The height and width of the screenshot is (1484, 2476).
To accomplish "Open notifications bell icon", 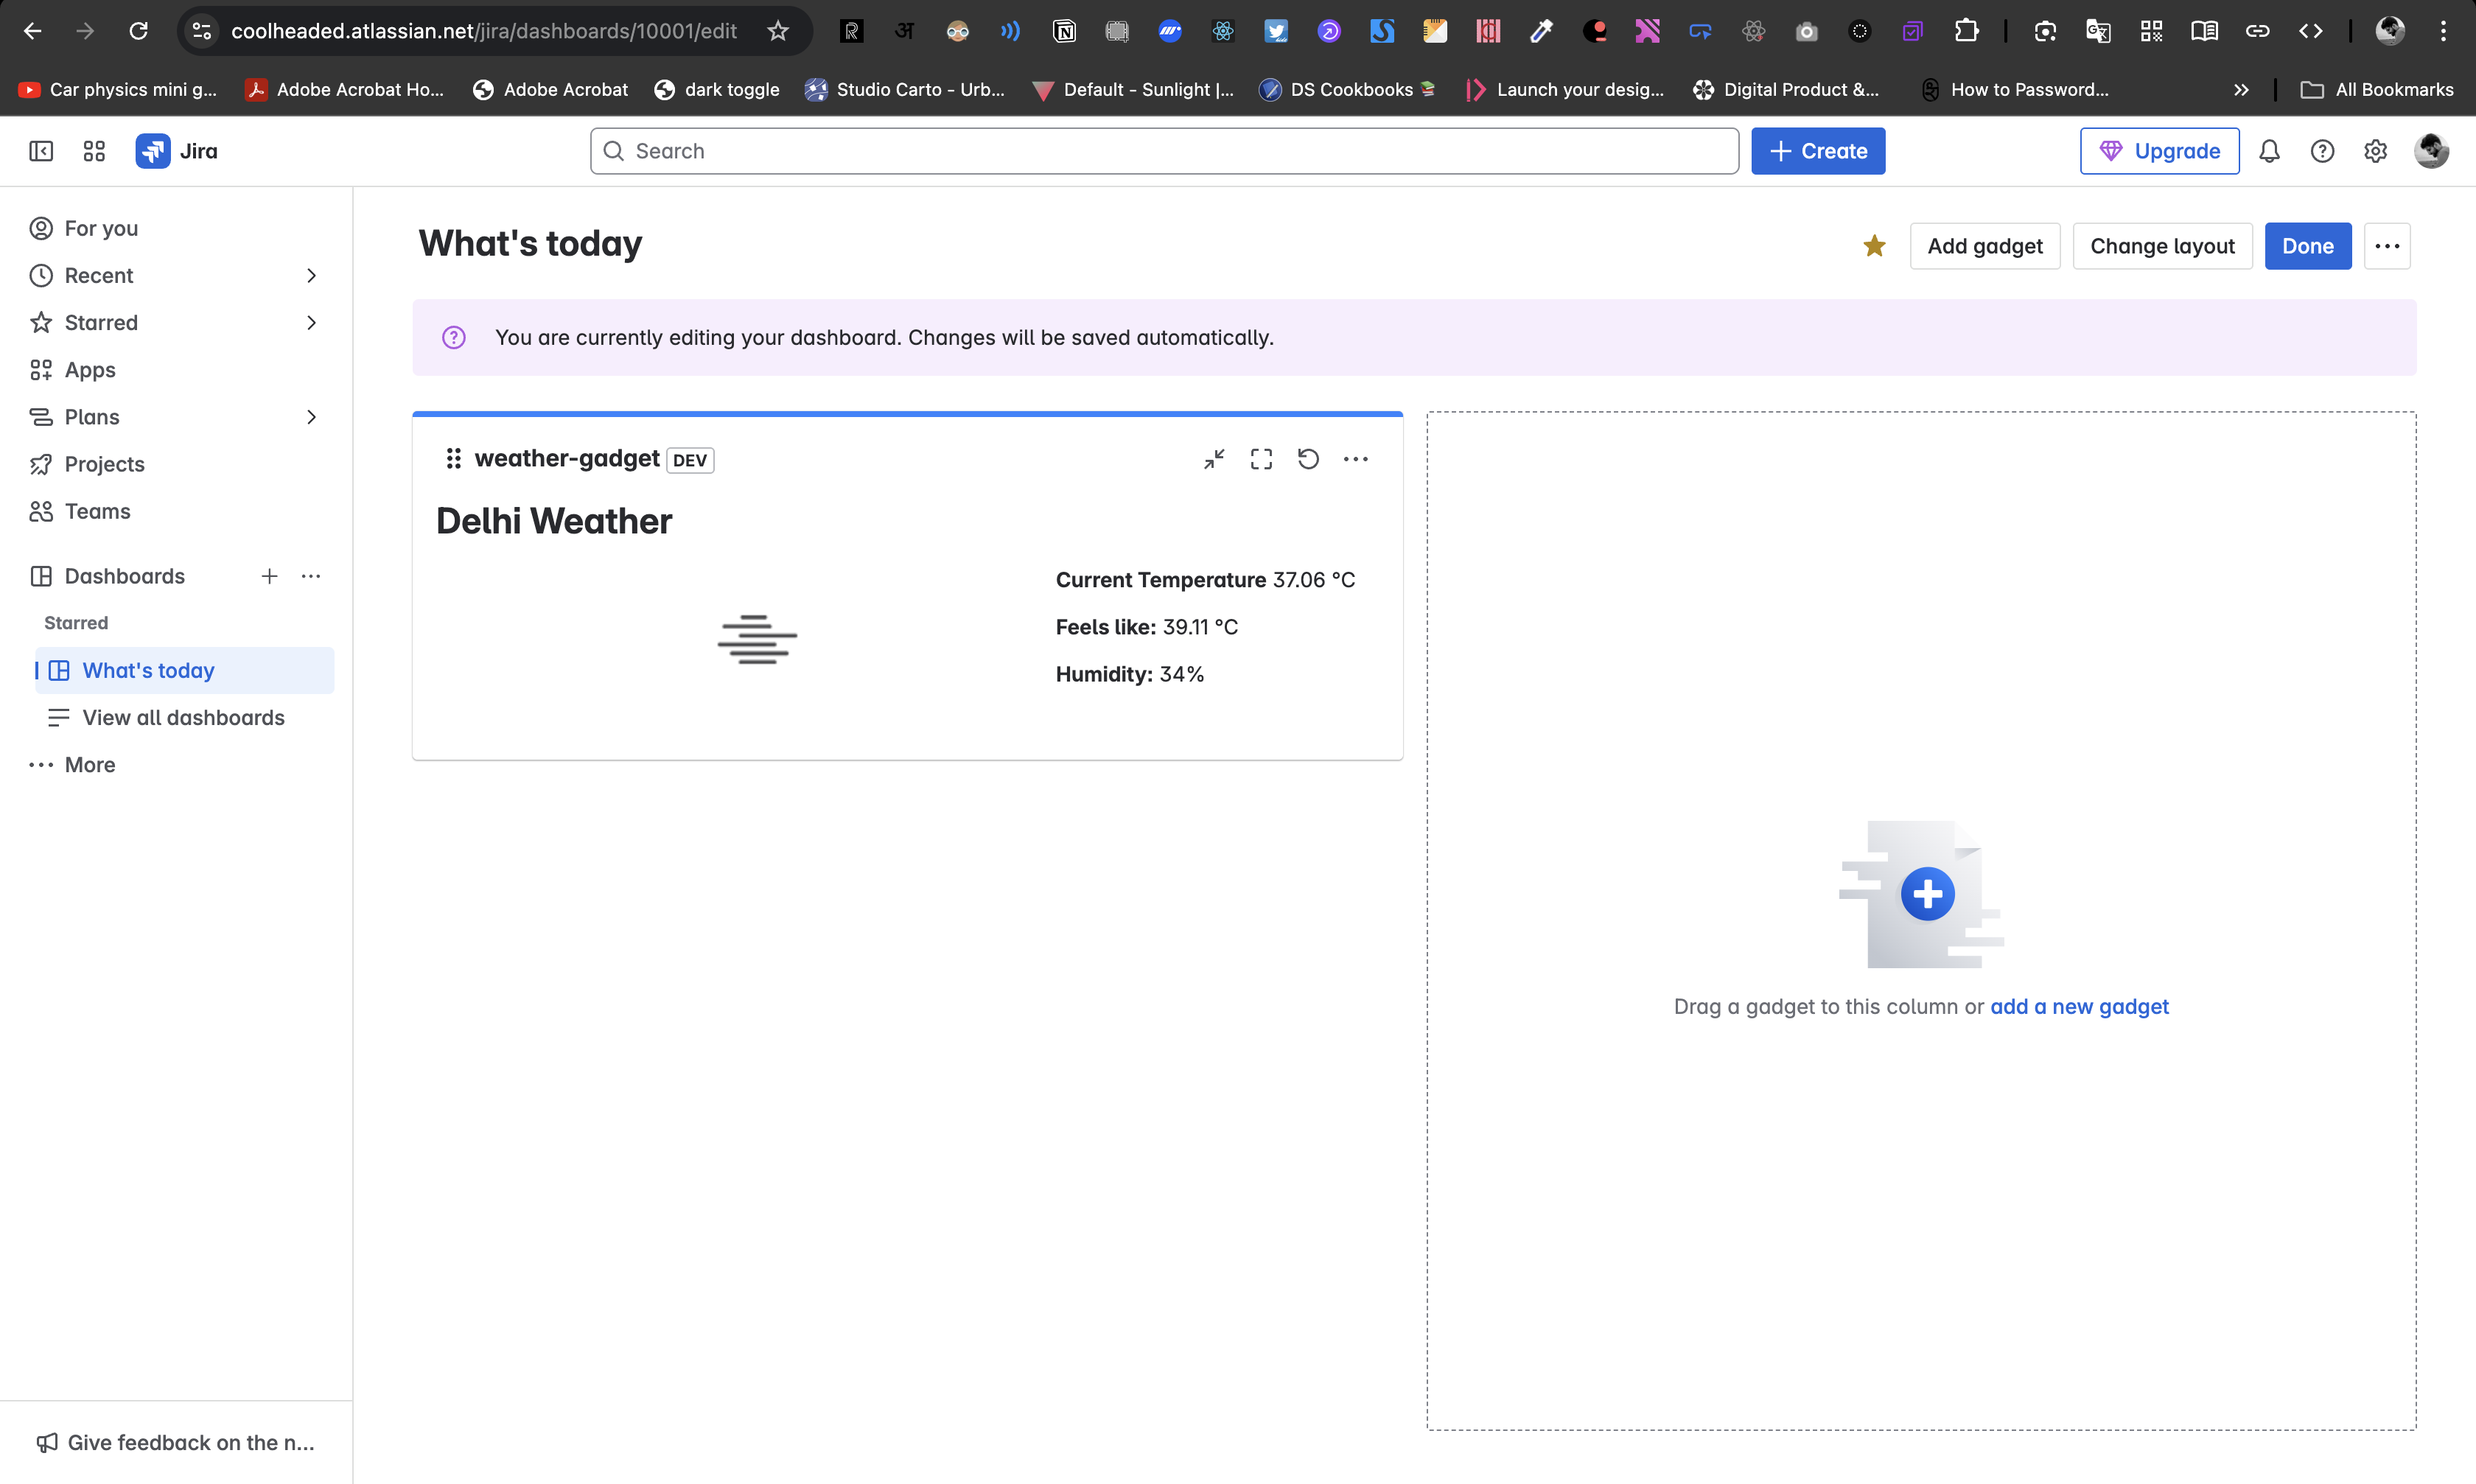I will tap(2269, 151).
